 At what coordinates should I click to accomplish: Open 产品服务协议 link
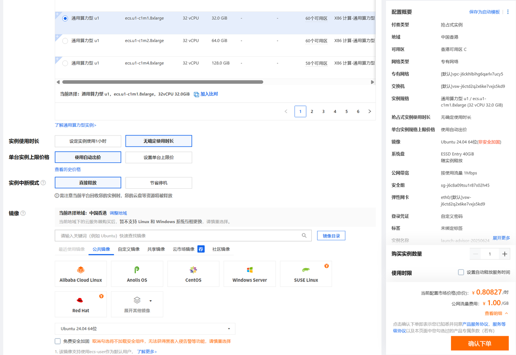[475, 324]
